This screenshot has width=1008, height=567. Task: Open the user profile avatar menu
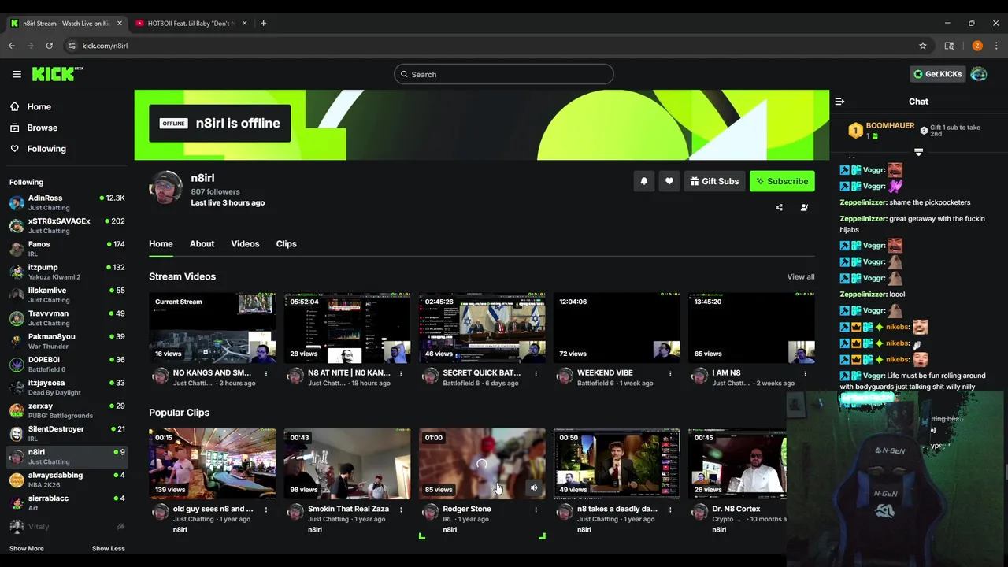coord(979,74)
